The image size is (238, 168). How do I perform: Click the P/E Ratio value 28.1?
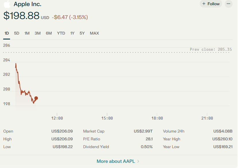[149, 139]
